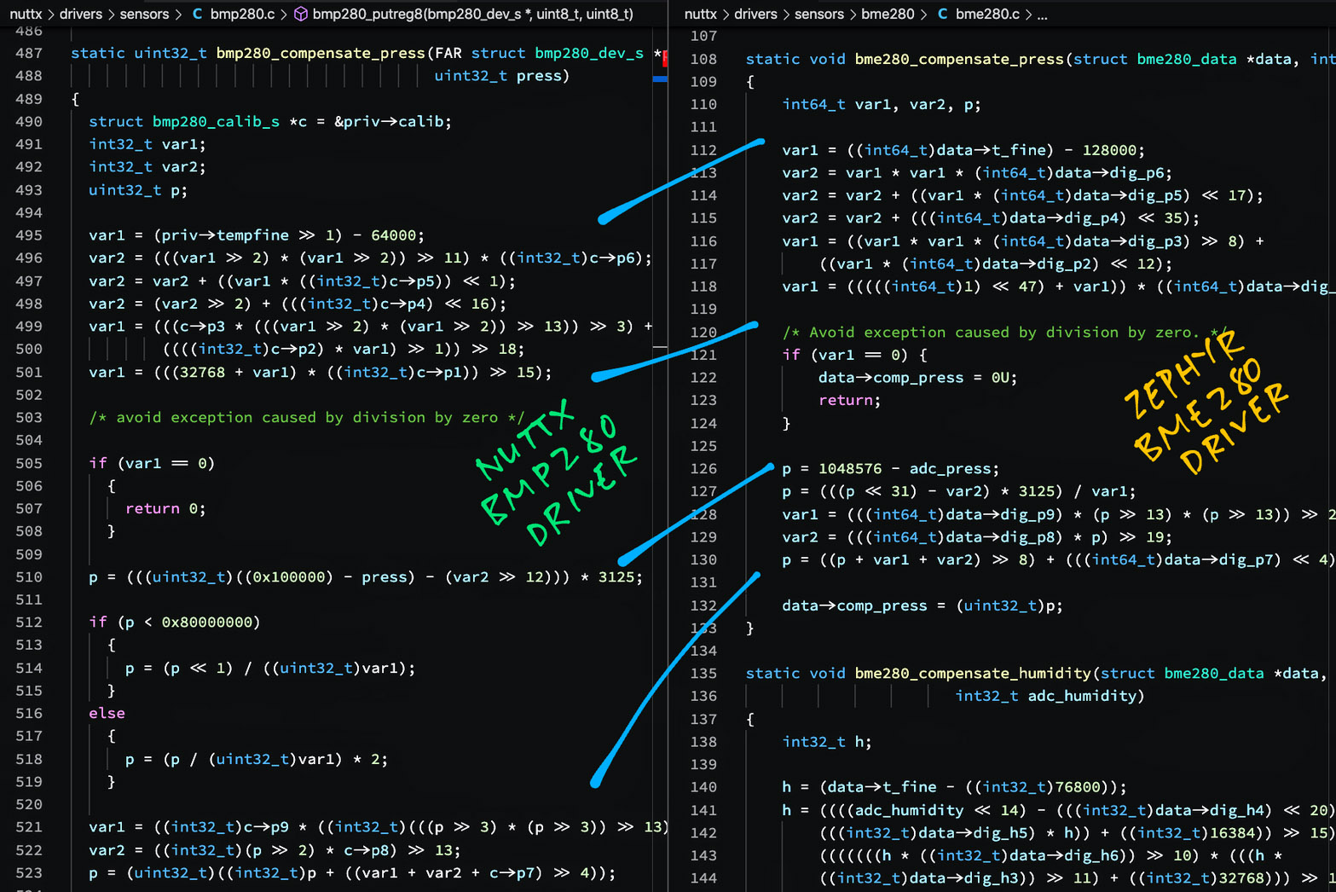The image size is (1336, 892).
Task: Click the C file icon beside bme280.c breadcrumb
Action: pos(942,14)
